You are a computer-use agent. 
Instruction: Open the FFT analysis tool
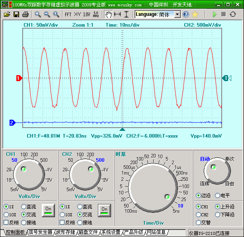(68, 14)
